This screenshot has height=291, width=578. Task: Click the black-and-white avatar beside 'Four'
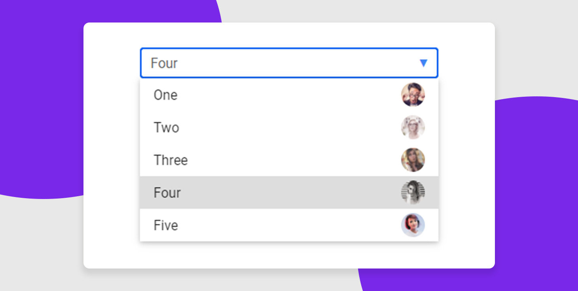pyautogui.click(x=413, y=193)
